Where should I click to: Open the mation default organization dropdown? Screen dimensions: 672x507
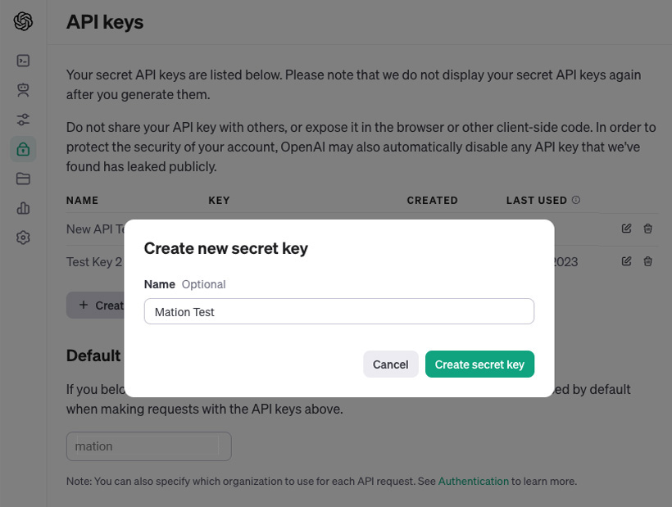(x=148, y=446)
